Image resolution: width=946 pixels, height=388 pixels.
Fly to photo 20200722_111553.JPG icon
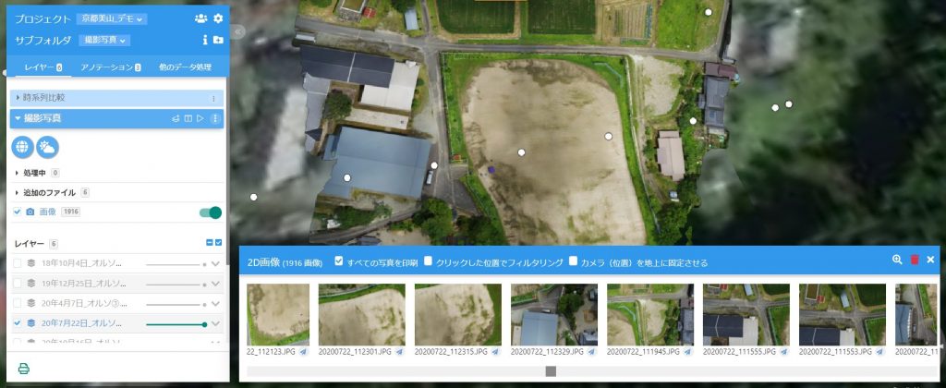[x=879, y=351]
